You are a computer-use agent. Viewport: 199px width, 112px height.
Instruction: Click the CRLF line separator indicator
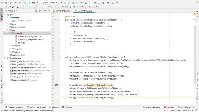coord(172,110)
